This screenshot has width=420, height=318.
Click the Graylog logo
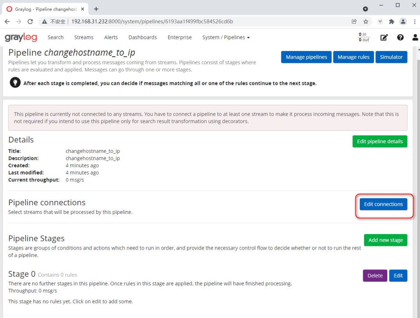pyautogui.click(x=21, y=37)
